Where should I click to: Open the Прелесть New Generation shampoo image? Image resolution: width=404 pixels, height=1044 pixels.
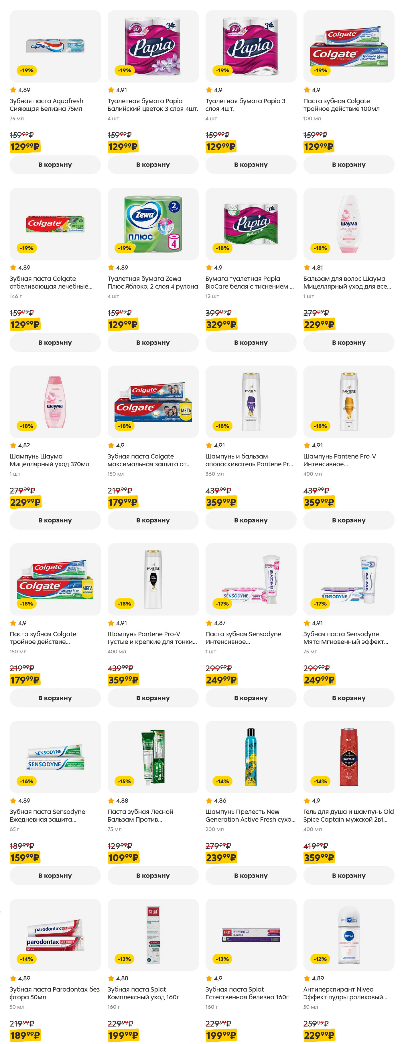pos(251,757)
